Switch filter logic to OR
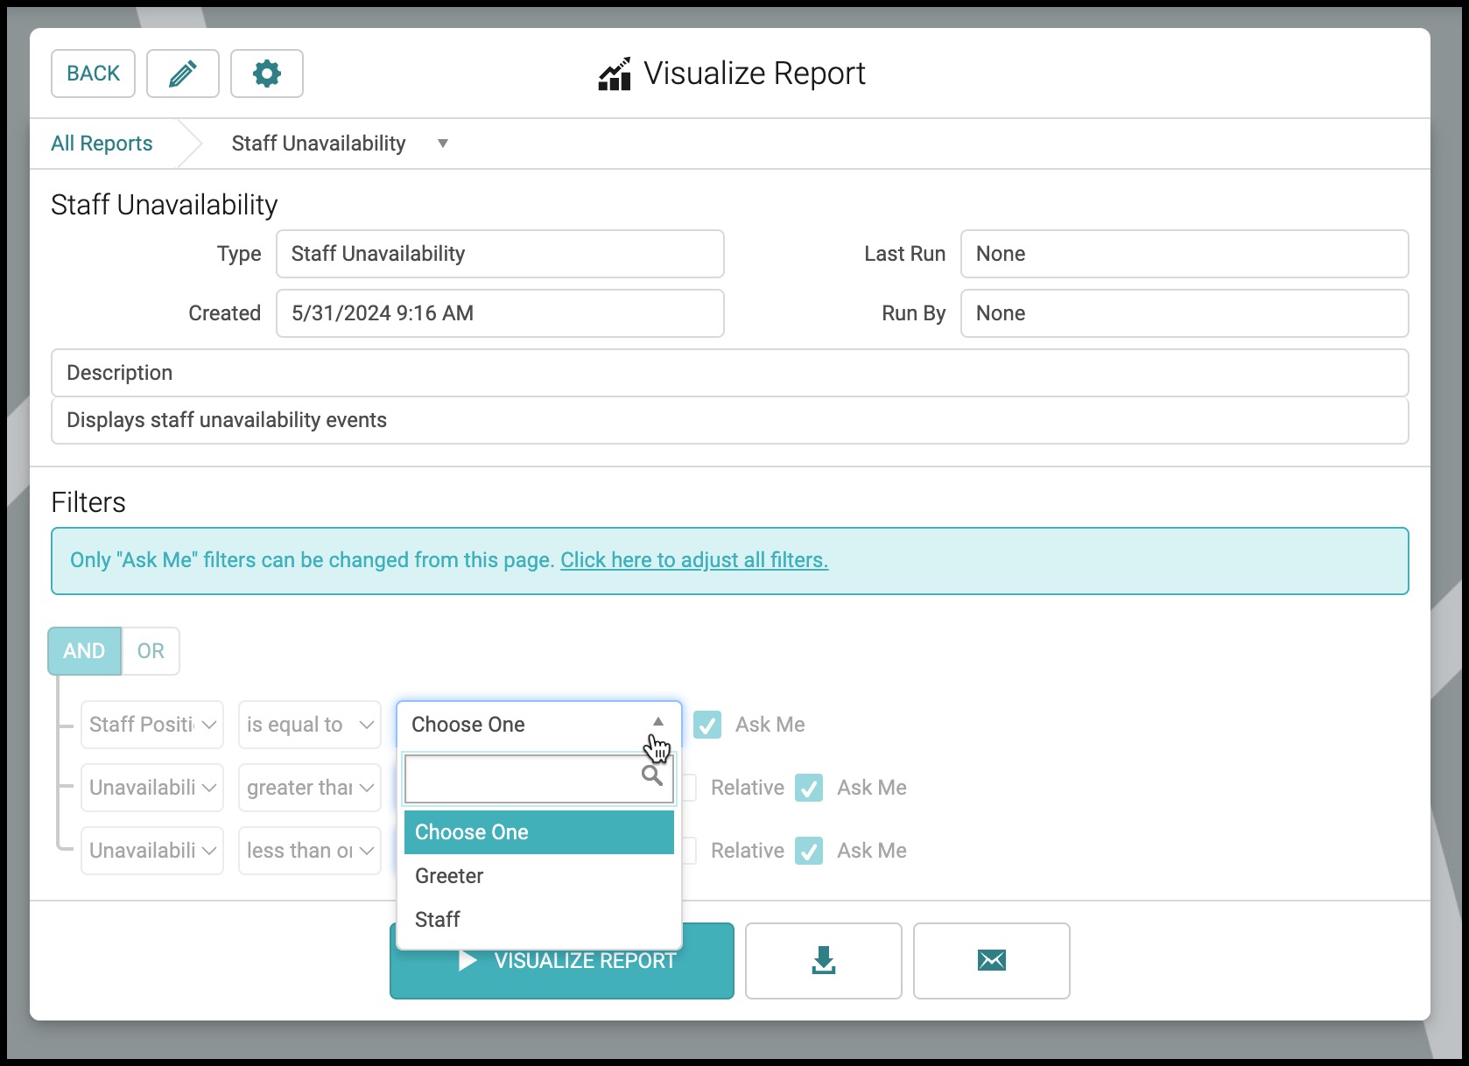1469x1066 pixels. click(151, 651)
